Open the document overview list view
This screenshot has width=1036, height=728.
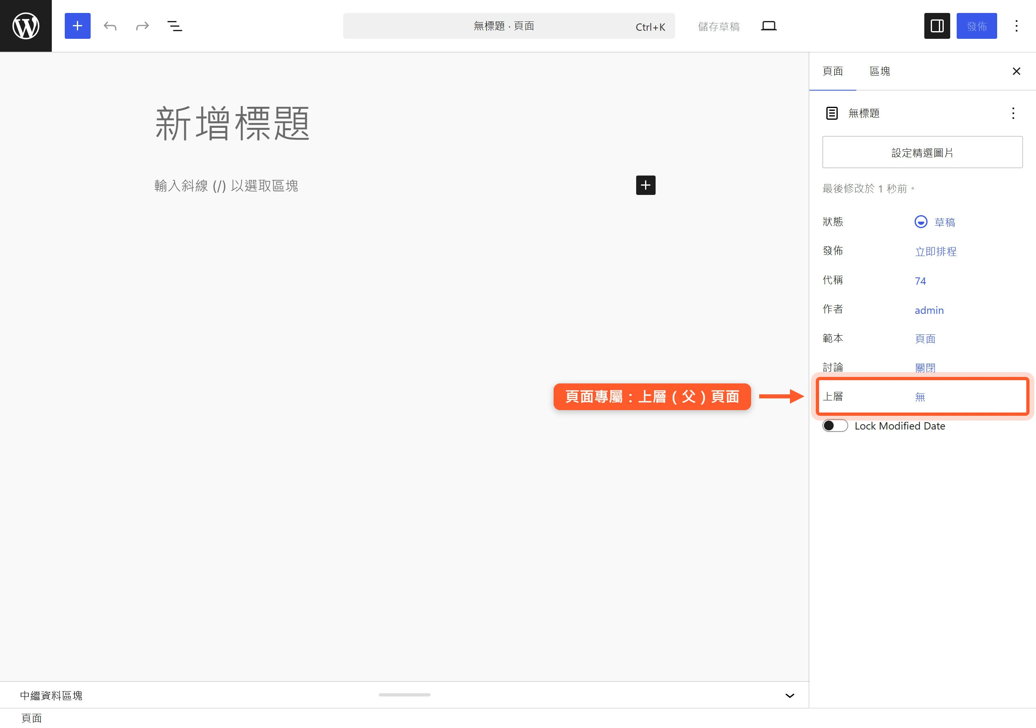click(x=175, y=26)
